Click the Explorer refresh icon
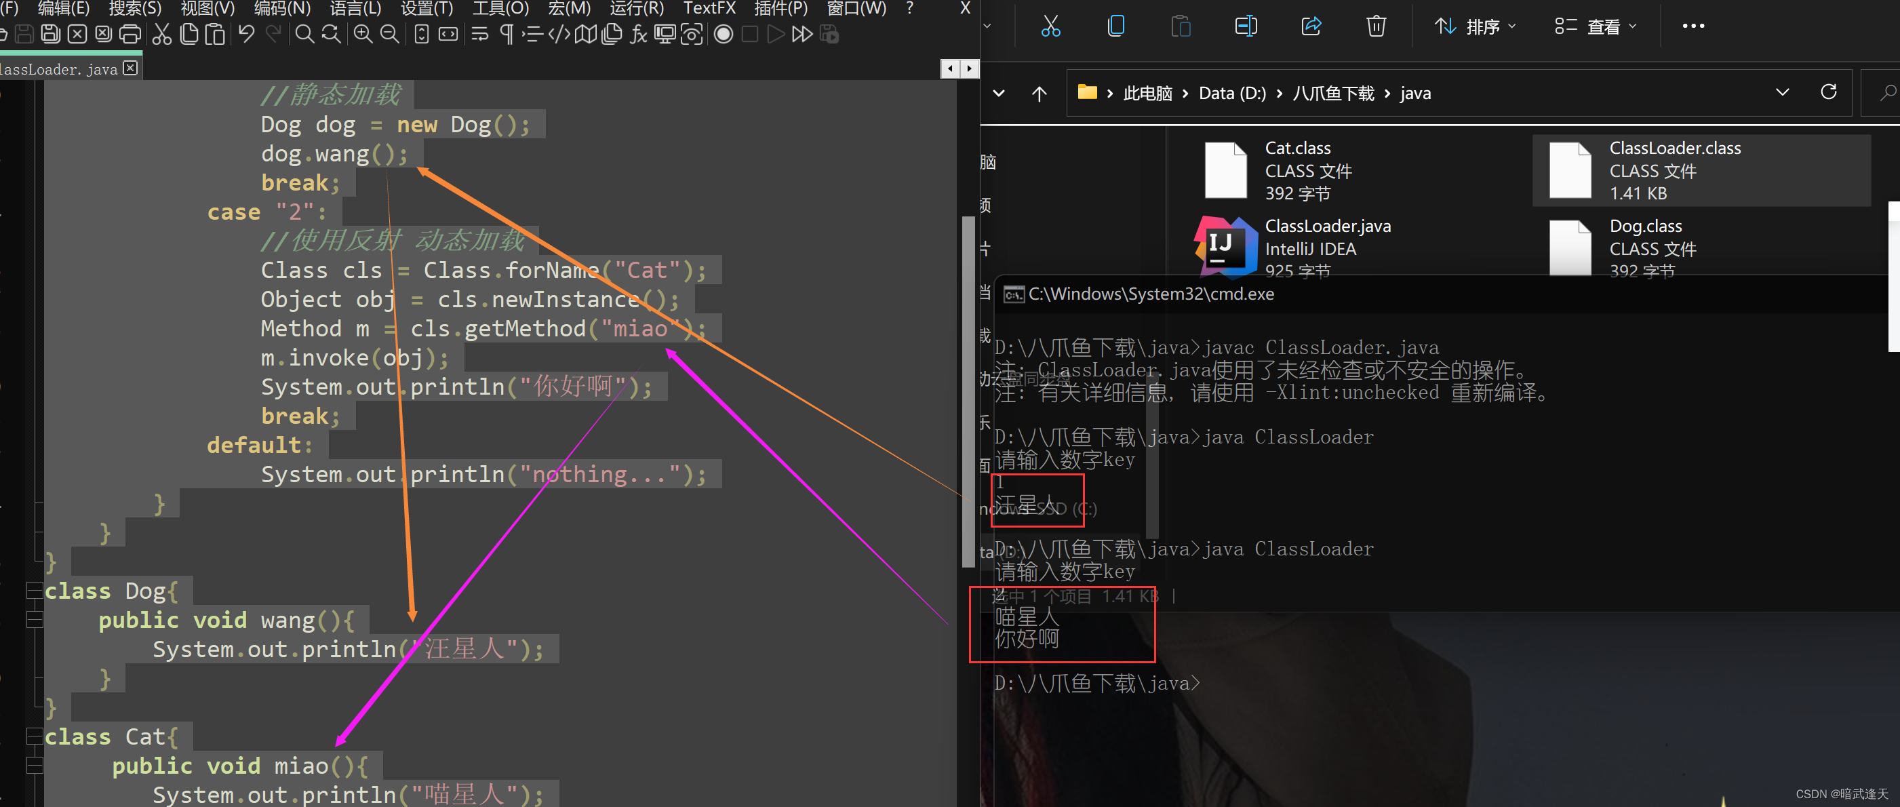The width and height of the screenshot is (1900, 807). click(x=1827, y=92)
